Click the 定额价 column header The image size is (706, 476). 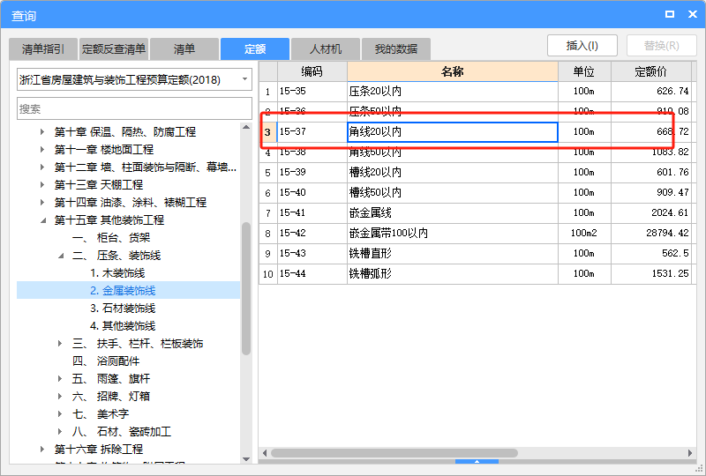point(651,71)
